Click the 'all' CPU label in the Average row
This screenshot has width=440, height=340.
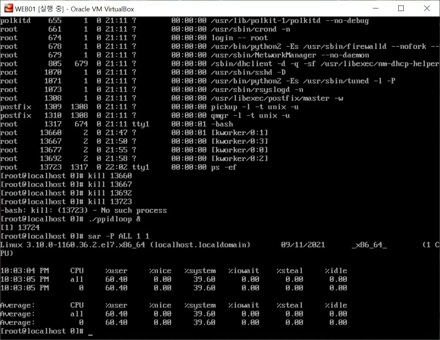[77, 314]
